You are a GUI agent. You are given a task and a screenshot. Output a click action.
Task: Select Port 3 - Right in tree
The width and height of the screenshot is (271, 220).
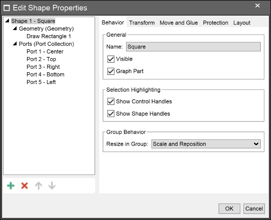(x=43, y=67)
